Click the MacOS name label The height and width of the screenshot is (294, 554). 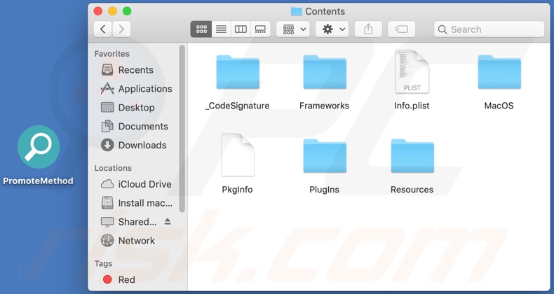click(499, 106)
